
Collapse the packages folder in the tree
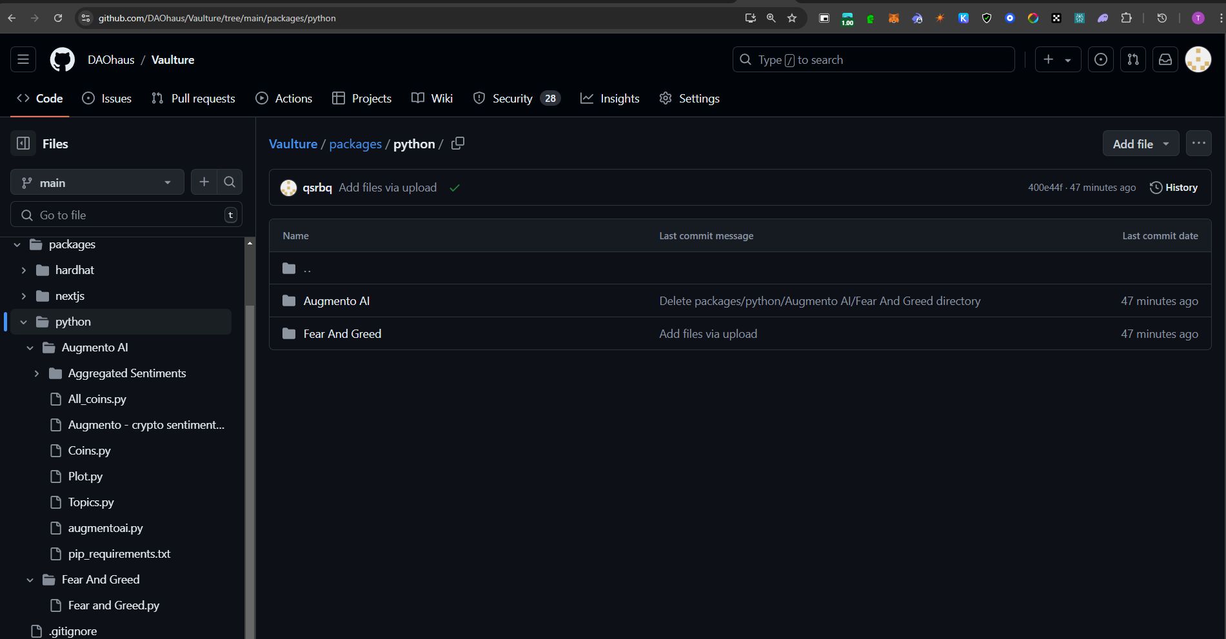17,244
